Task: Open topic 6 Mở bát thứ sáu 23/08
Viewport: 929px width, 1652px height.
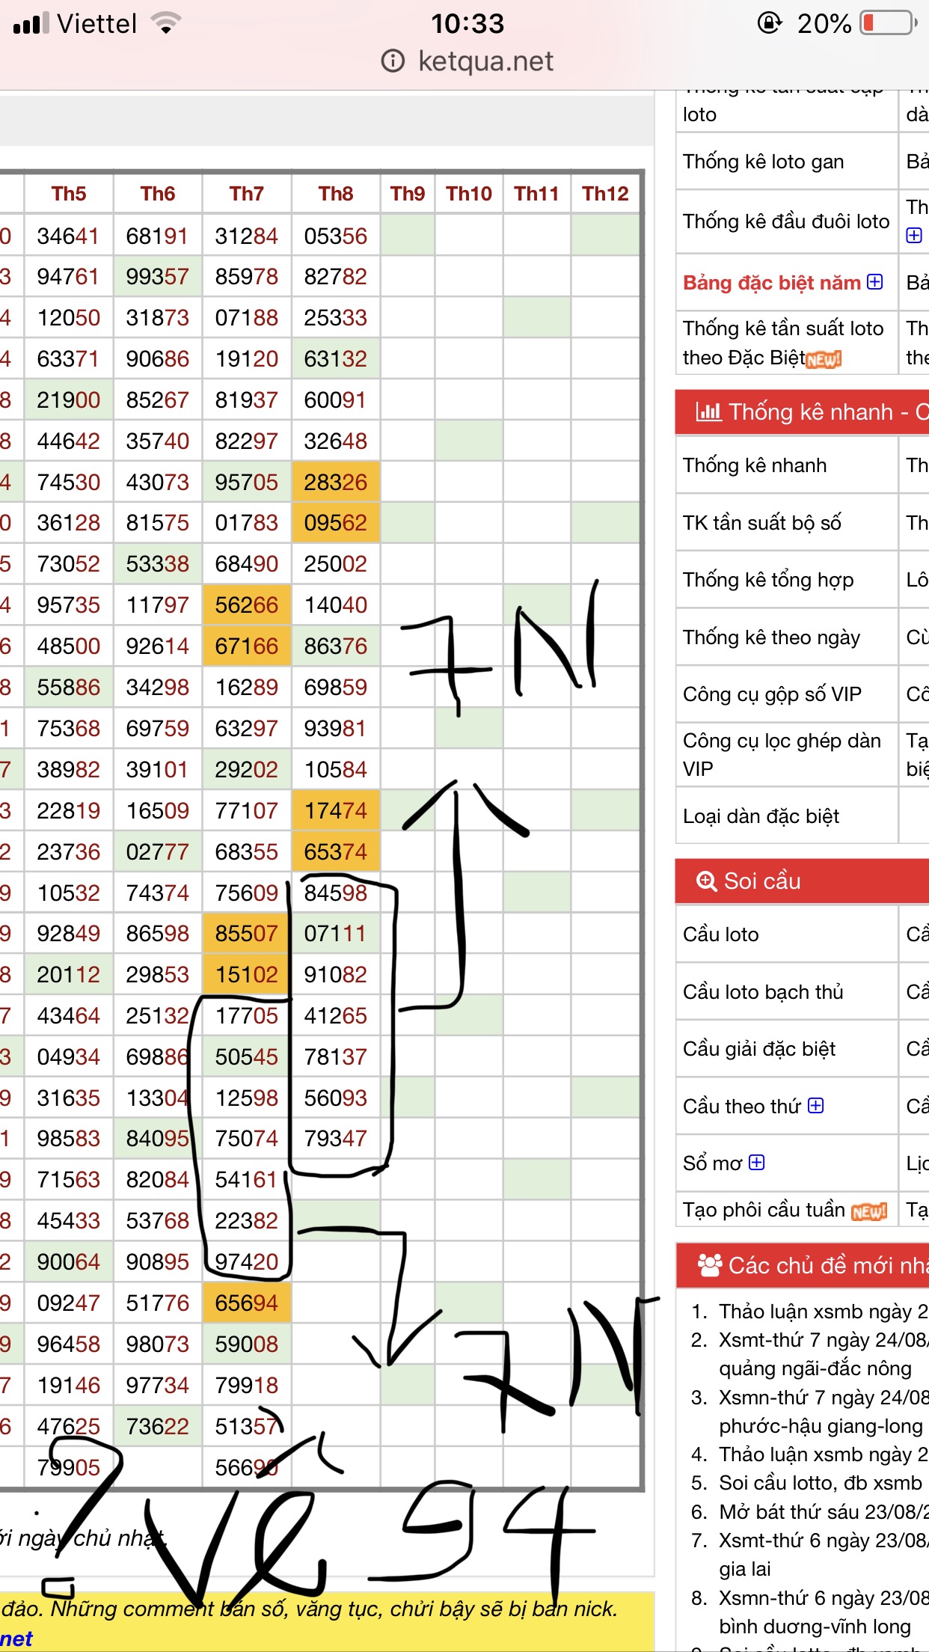Action: pyautogui.click(x=824, y=1511)
